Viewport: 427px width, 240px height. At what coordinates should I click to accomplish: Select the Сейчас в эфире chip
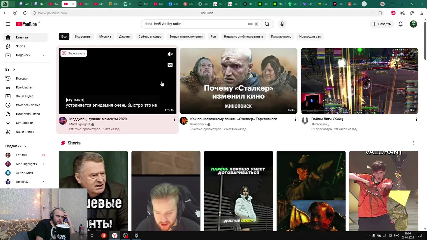(150, 36)
